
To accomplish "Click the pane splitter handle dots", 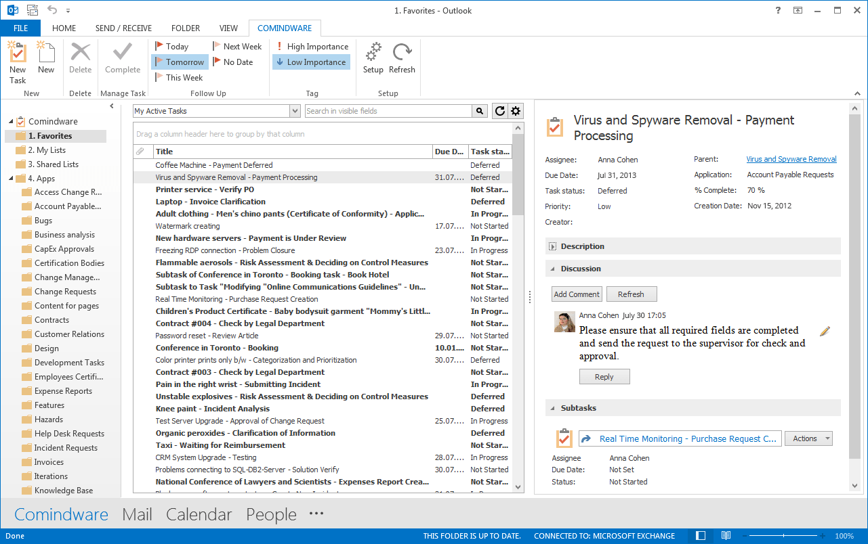I will tap(529, 296).
